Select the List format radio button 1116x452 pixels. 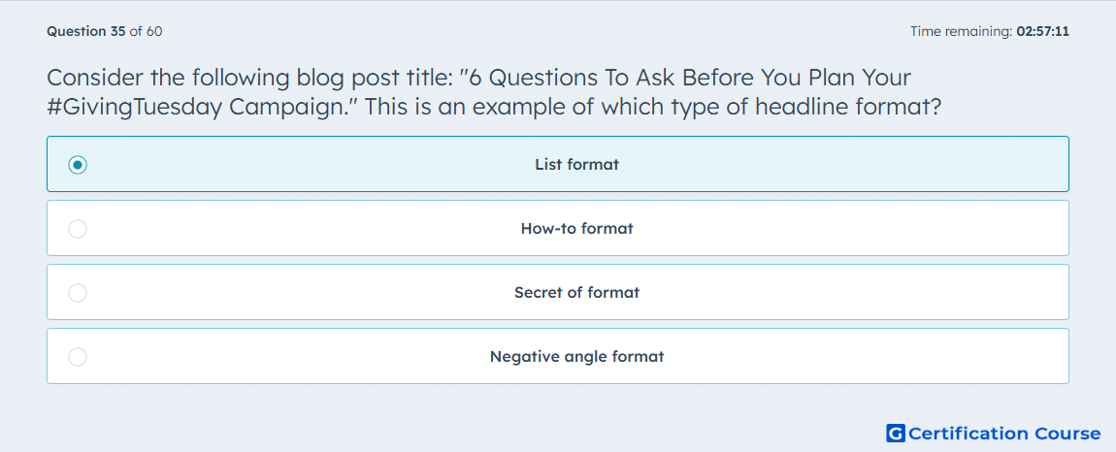click(x=78, y=165)
